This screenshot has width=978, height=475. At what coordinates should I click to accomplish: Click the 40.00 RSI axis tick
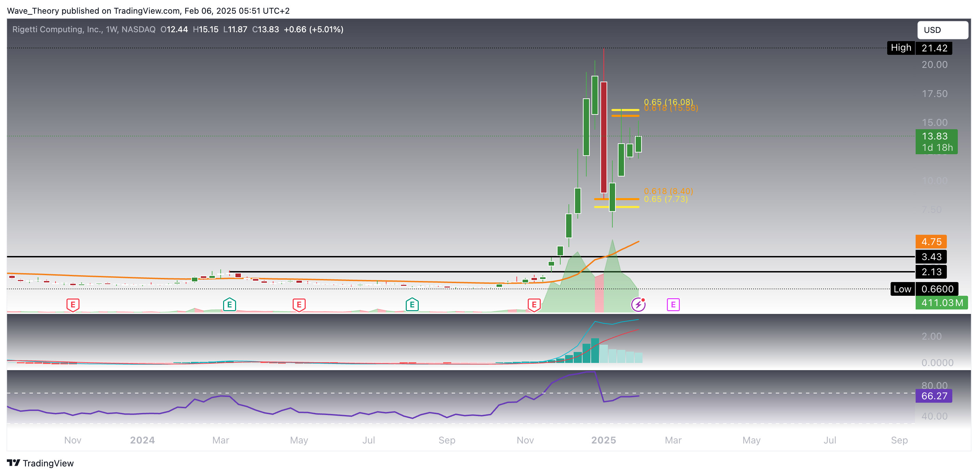pos(934,416)
